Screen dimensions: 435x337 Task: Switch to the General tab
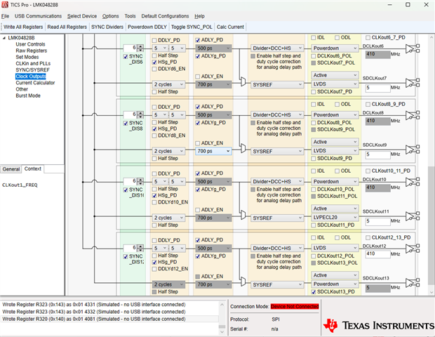point(11,169)
